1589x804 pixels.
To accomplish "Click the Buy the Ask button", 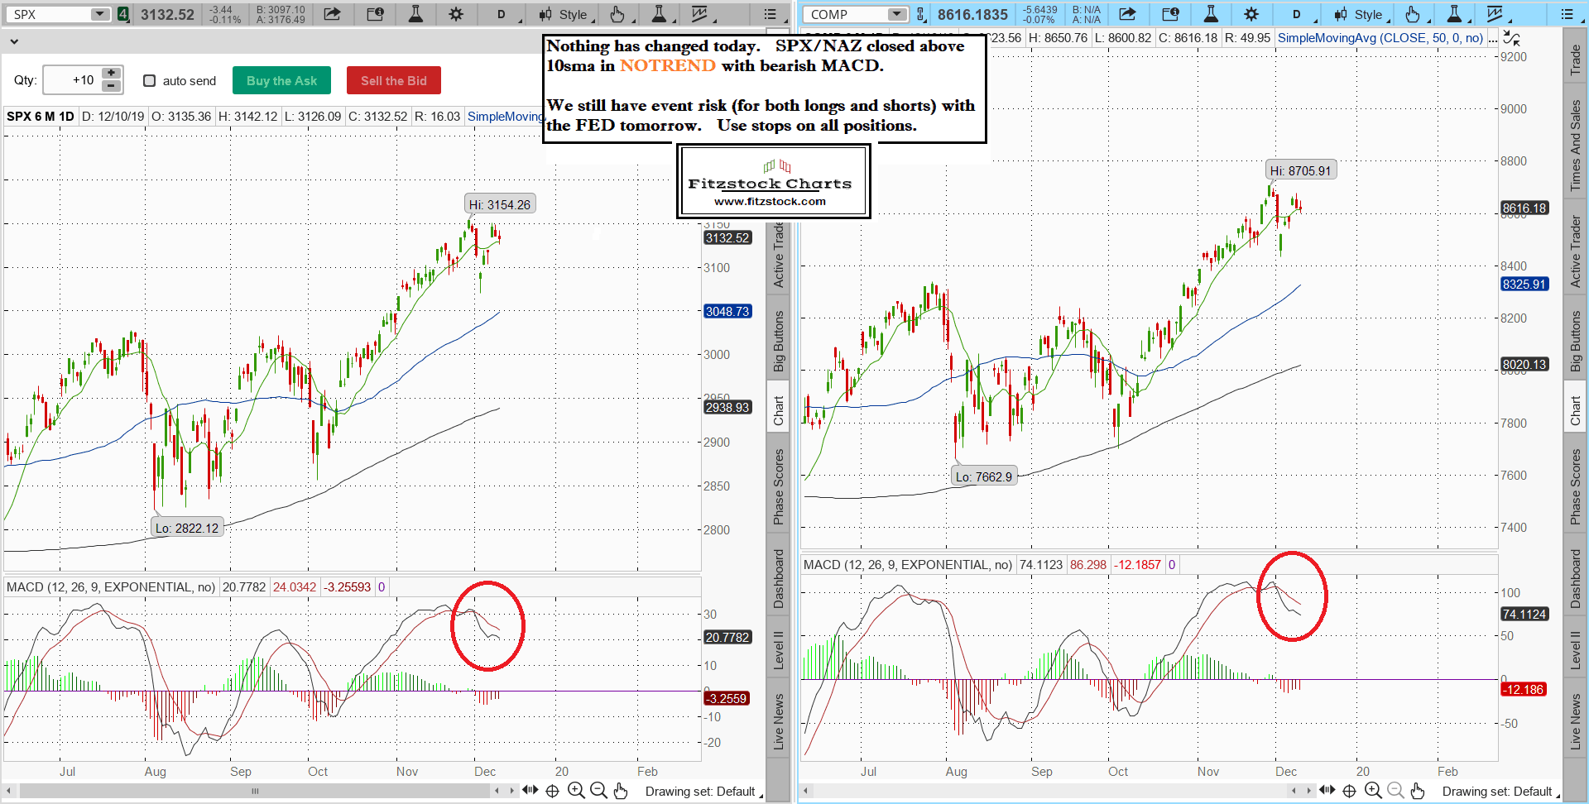I will click(x=281, y=80).
